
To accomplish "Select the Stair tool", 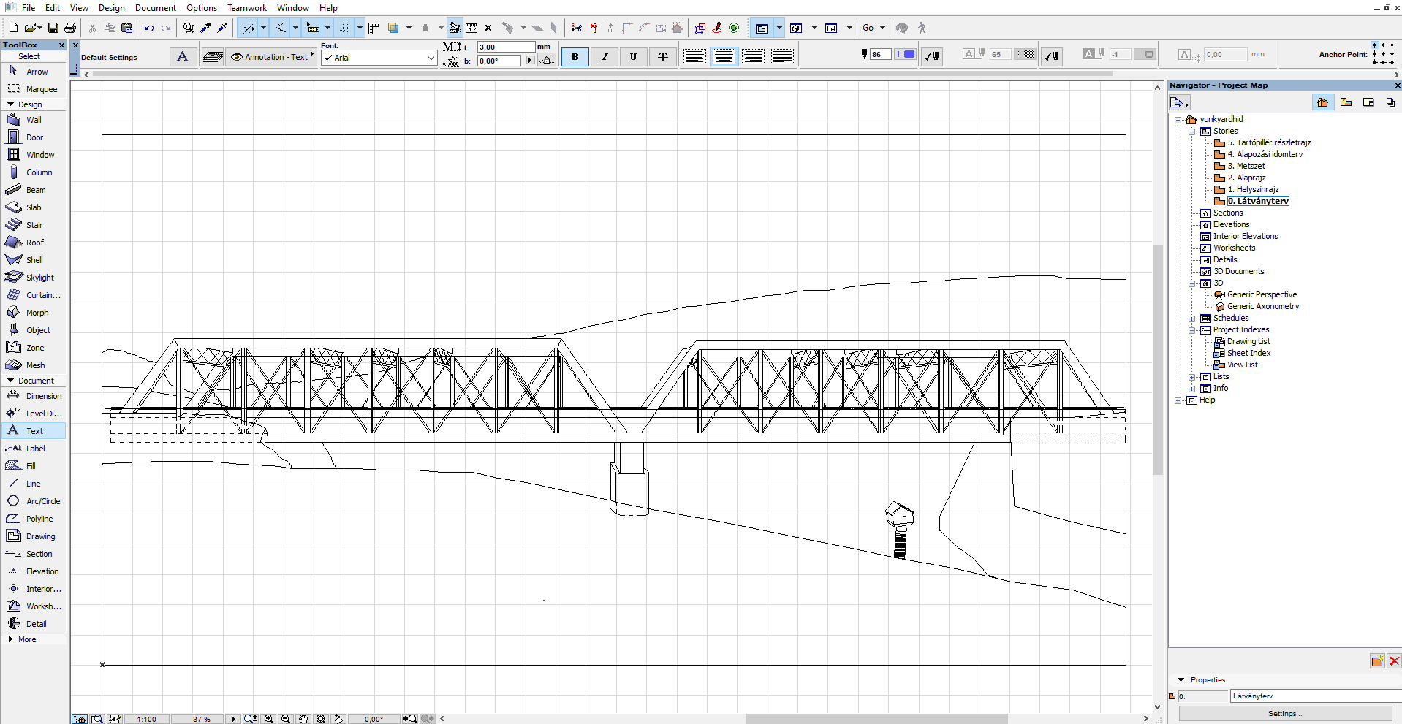I will tap(34, 225).
